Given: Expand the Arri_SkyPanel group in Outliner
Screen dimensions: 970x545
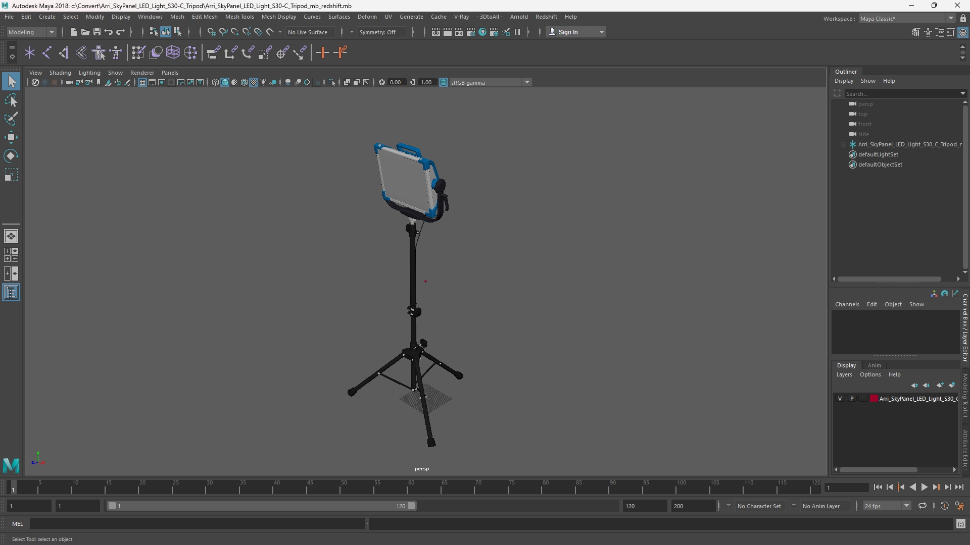Looking at the screenshot, I should click(844, 144).
